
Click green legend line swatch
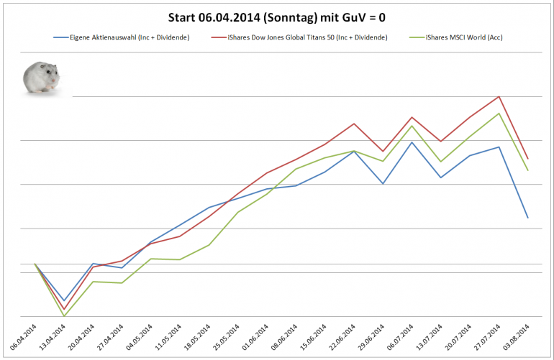417,37
